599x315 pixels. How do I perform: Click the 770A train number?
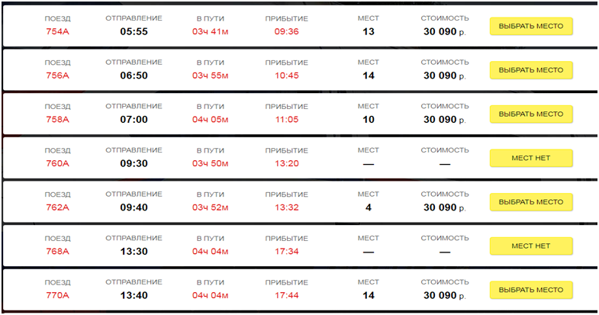click(x=57, y=295)
